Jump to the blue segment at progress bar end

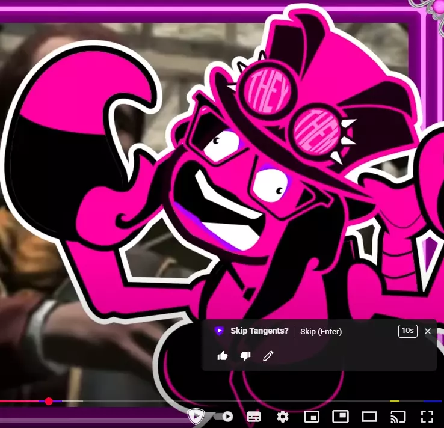[x=433, y=401]
